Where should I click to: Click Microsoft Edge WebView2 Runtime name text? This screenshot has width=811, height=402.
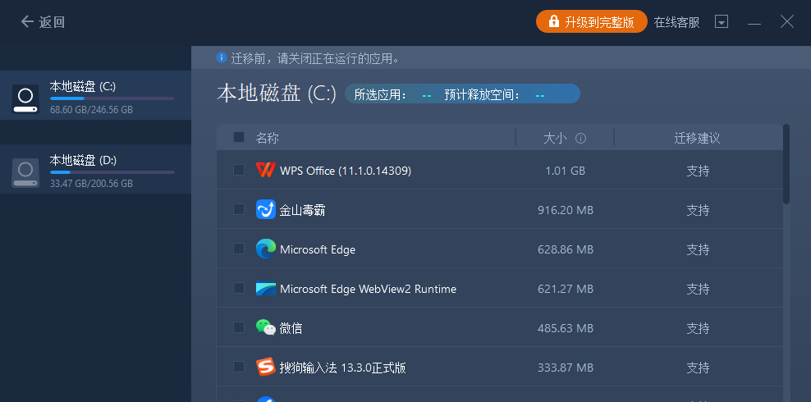pos(369,289)
